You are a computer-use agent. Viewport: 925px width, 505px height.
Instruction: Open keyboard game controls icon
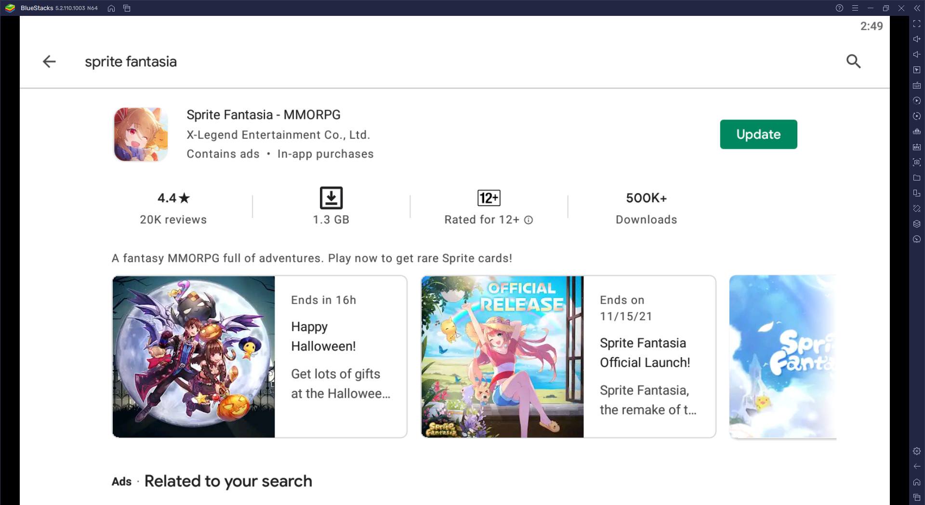pyautogui.click(x=917, y=85)
